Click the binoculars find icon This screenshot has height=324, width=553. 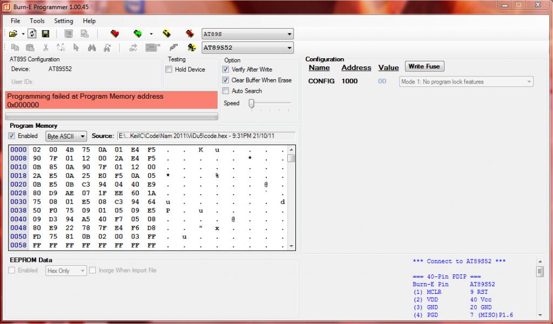[92, 47]
